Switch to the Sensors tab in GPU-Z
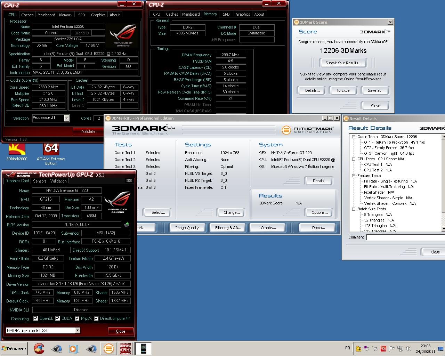This screenshot has width=445, height=356. click(40, 181)
